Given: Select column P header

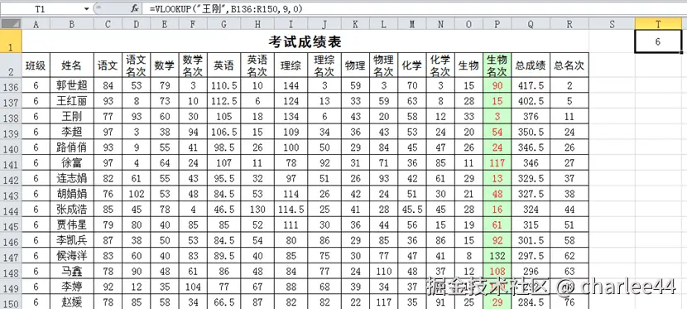Looking at the screenshot, I should 497,25.
